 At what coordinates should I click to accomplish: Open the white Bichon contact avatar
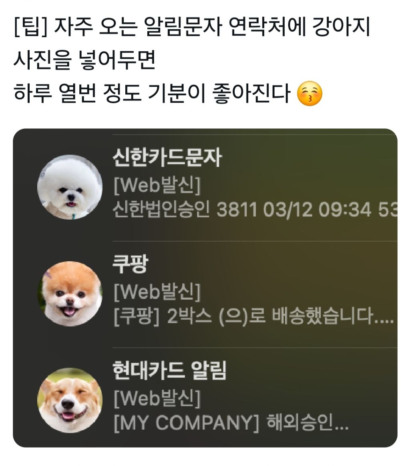tap(70, 187)
